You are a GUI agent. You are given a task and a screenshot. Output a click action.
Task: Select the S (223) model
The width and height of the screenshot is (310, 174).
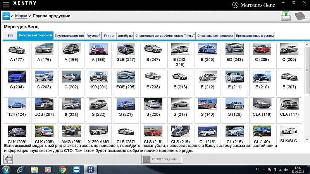tap(71, 110)
